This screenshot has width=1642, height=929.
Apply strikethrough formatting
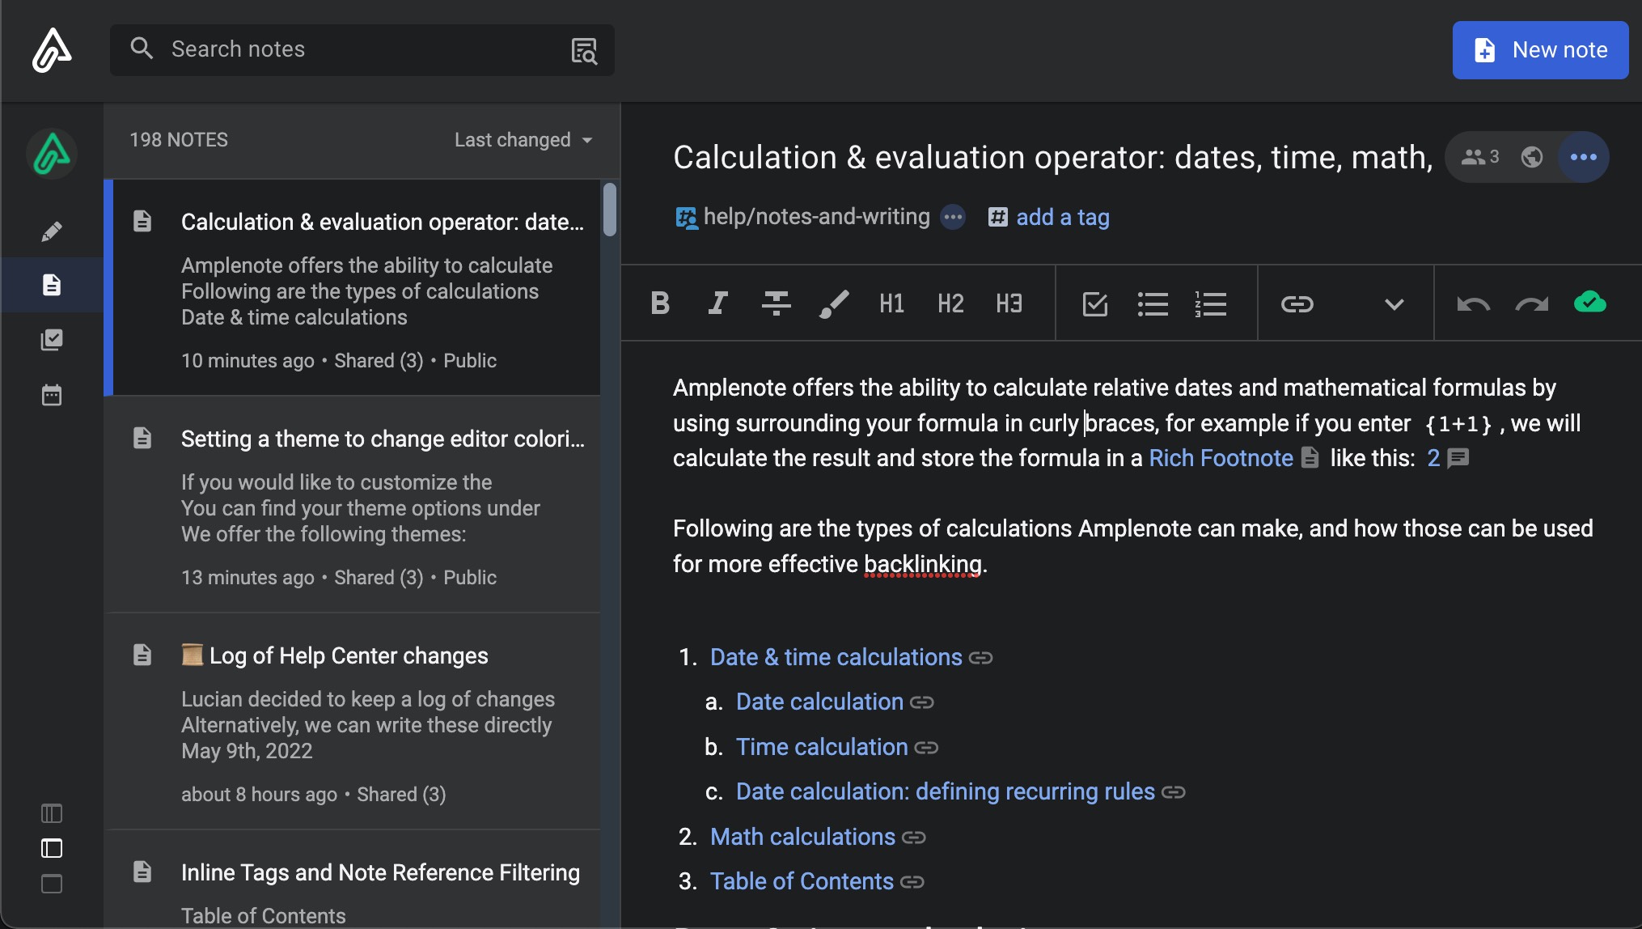pyautogui.click(x=776, y=303)
